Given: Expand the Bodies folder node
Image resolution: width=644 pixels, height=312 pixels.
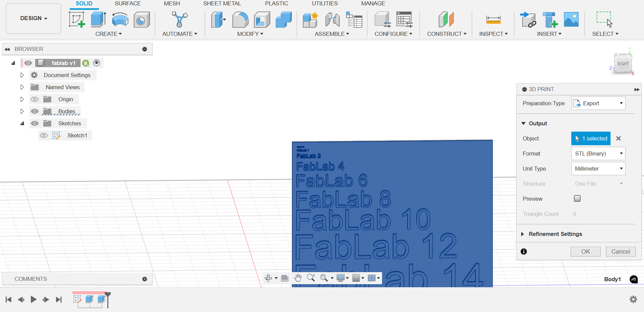Looking at the screenshot, I should pos(22,111).
